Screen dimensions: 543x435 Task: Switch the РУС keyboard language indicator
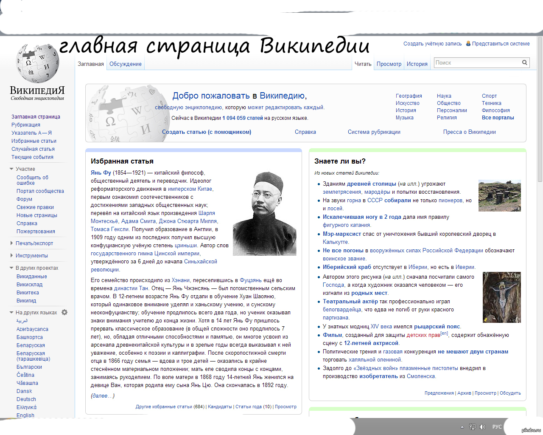coord(497,427)
